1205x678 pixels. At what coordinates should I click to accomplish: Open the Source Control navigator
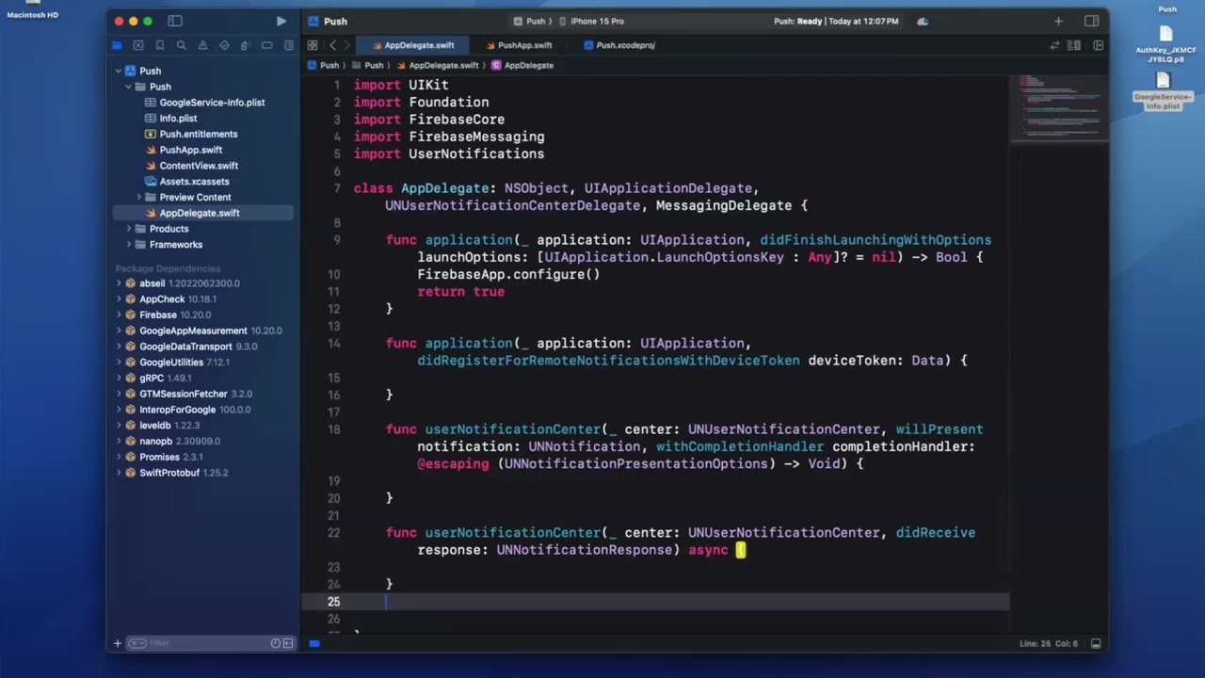[138, 45]
